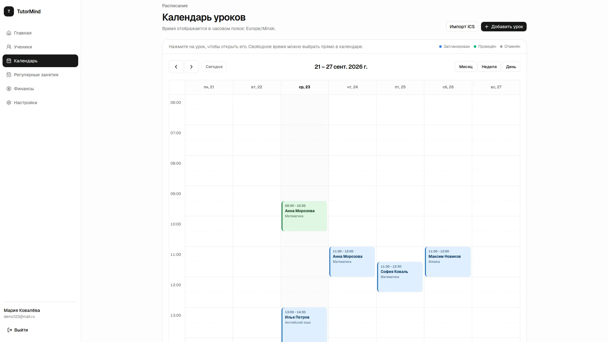Click the 08:00 time label

point(176,163)
